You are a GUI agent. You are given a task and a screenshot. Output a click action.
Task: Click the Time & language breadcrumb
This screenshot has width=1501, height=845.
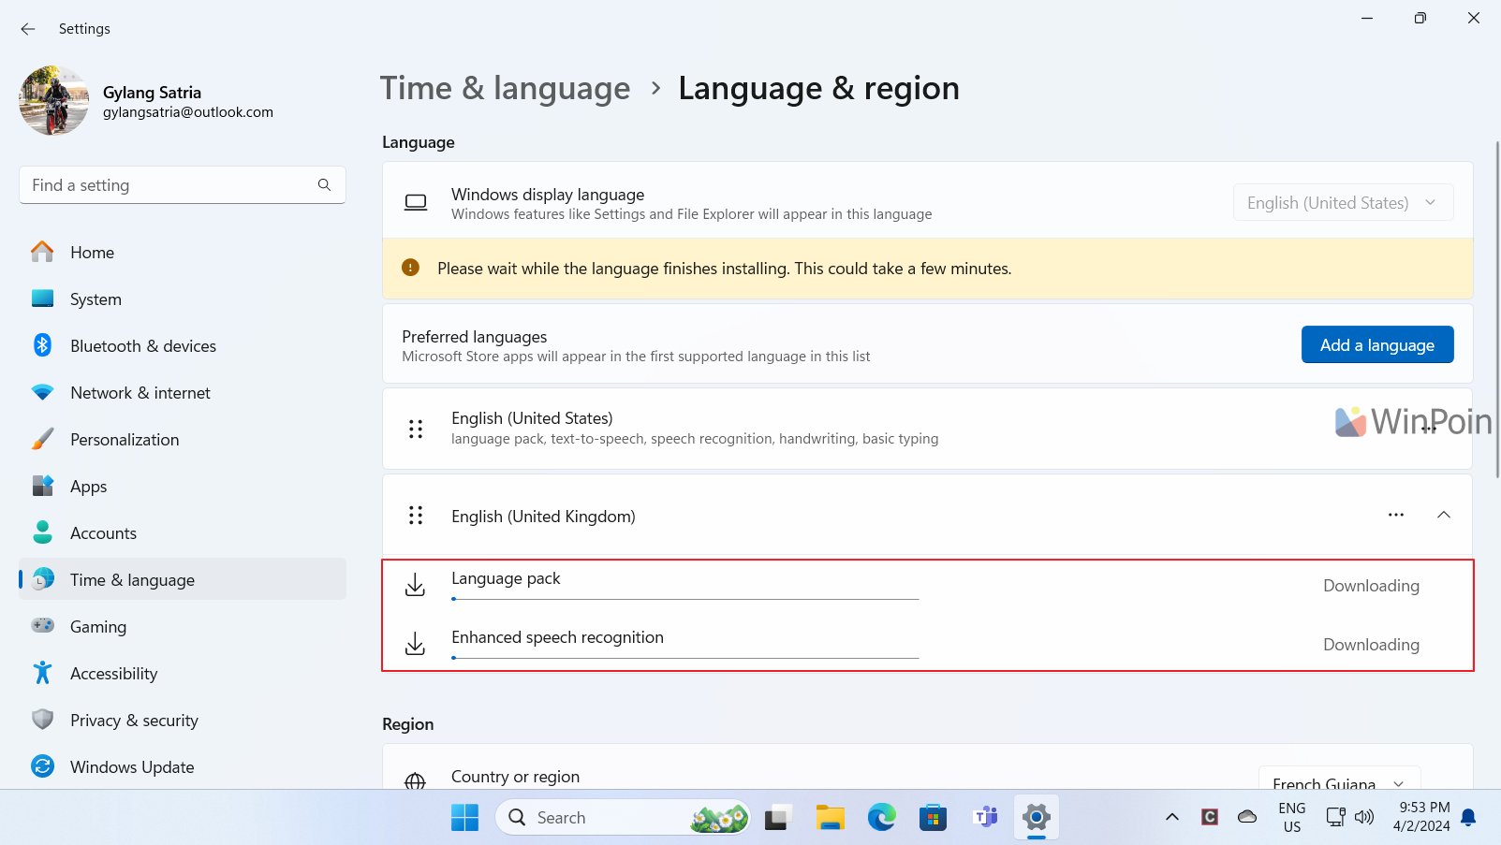(505, 88)
